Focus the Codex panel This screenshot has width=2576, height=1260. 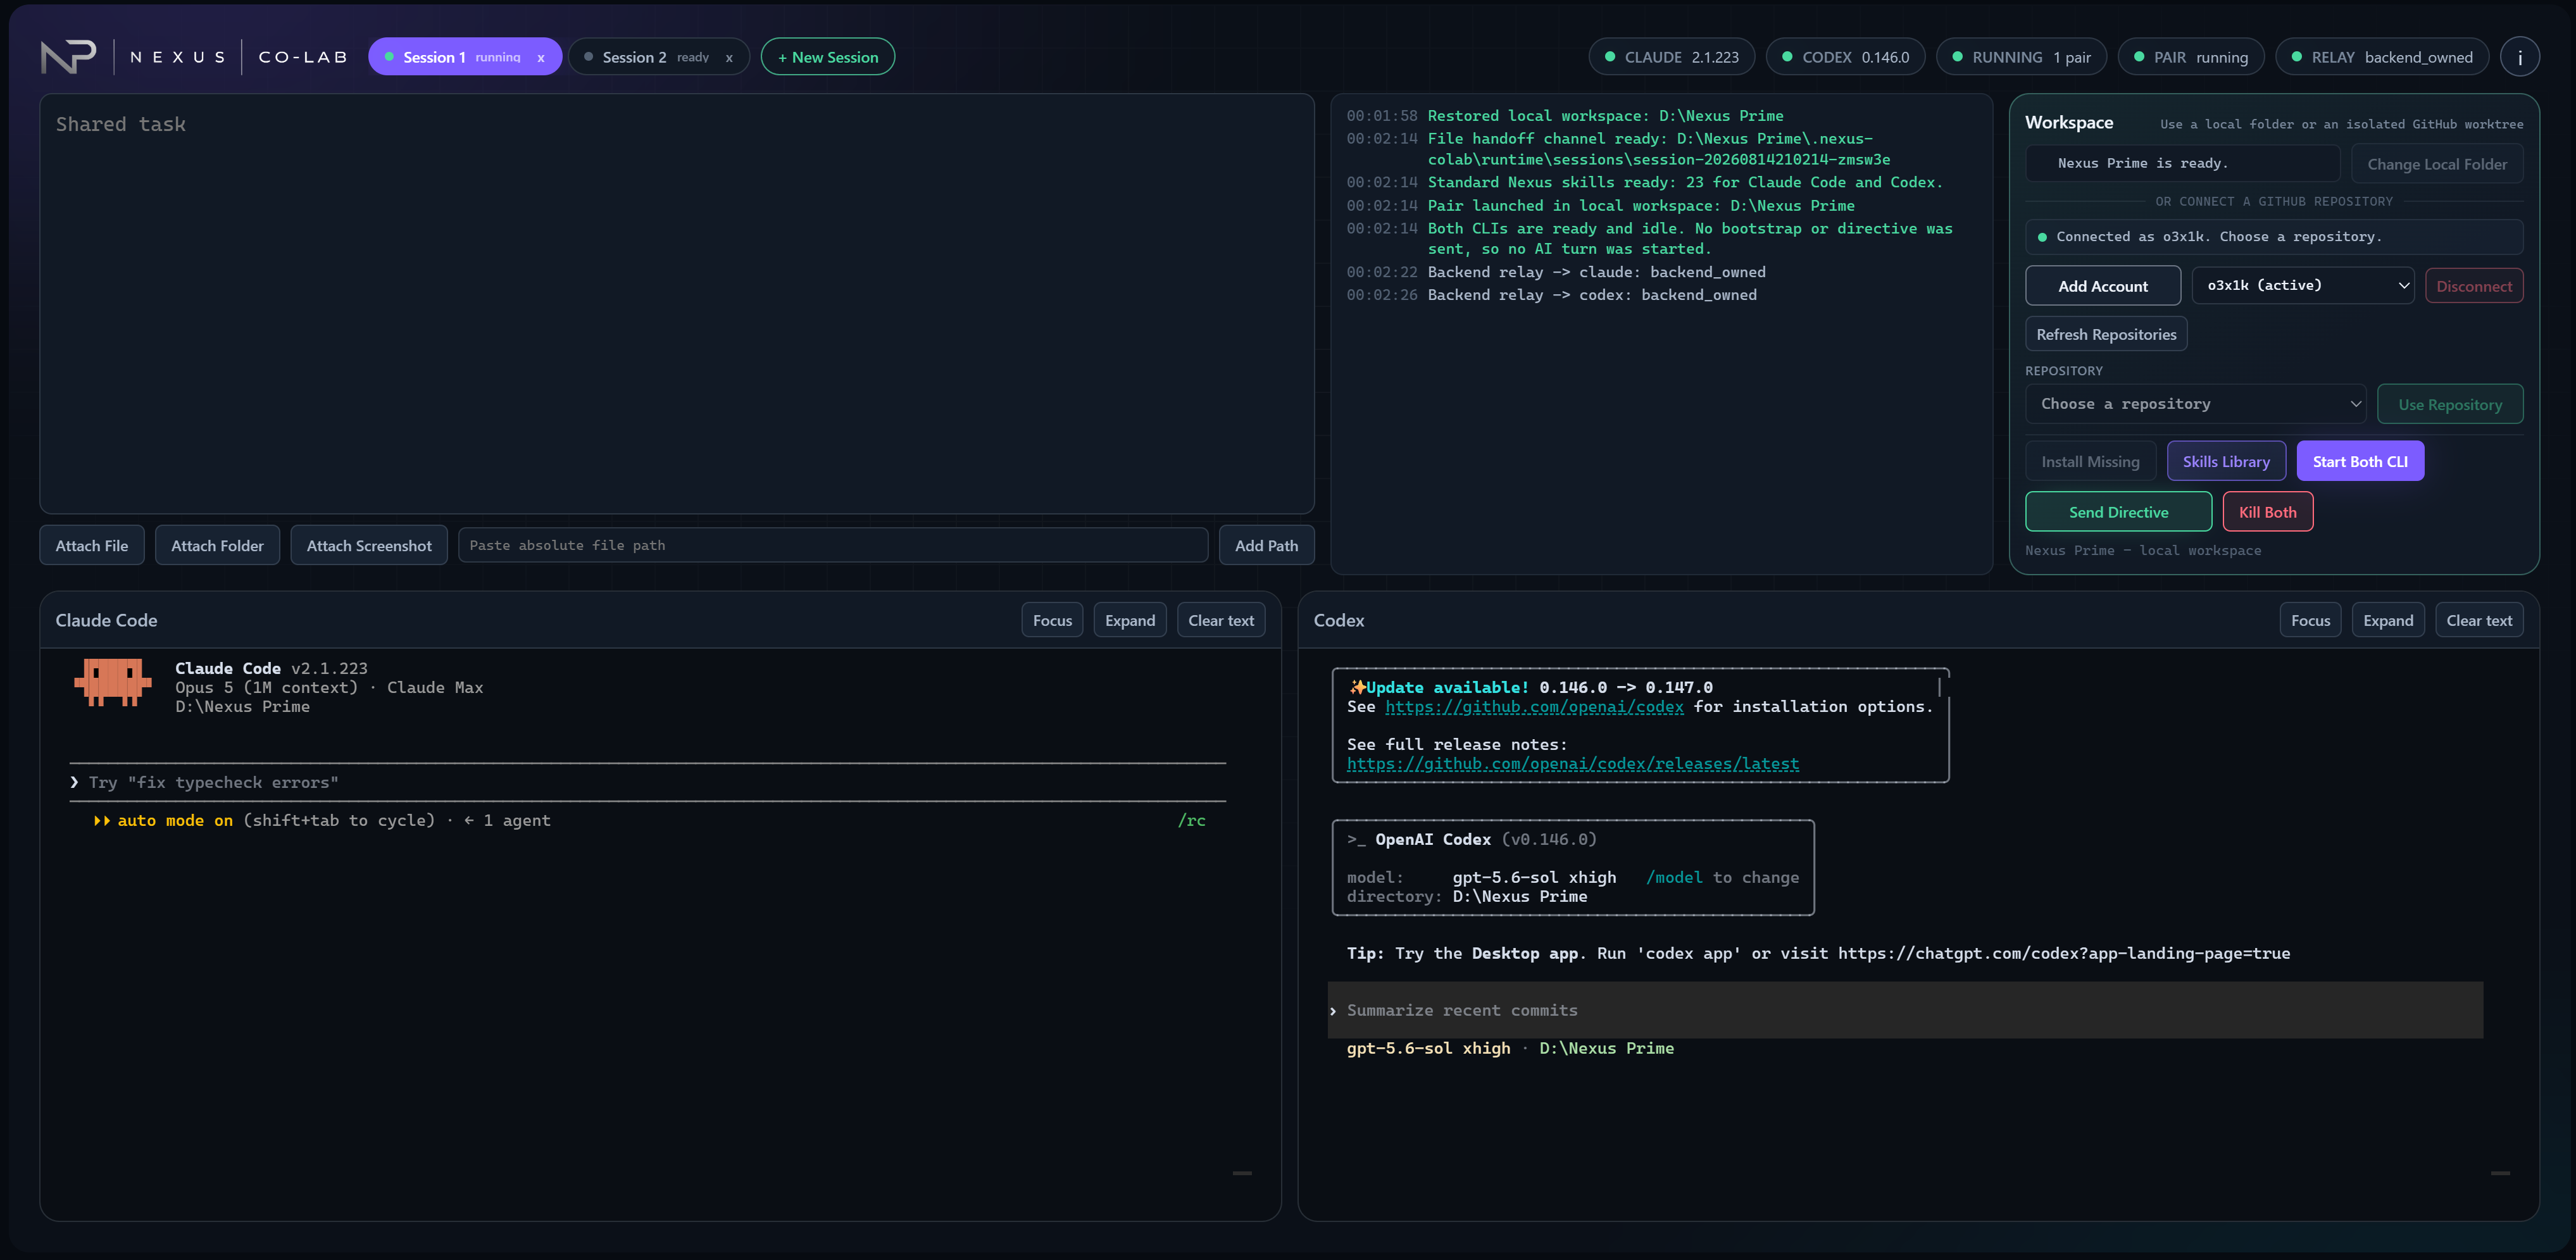pos(2310,620)
